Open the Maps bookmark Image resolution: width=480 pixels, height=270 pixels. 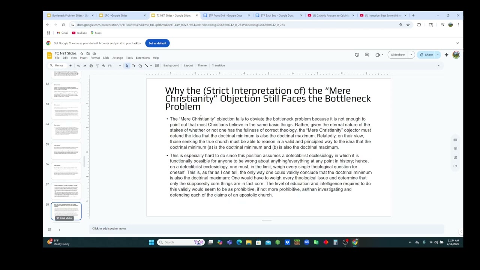(96, 33)
